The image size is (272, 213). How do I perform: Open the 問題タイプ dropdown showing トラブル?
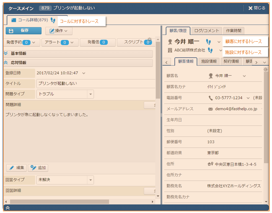[x=90, y=94]
